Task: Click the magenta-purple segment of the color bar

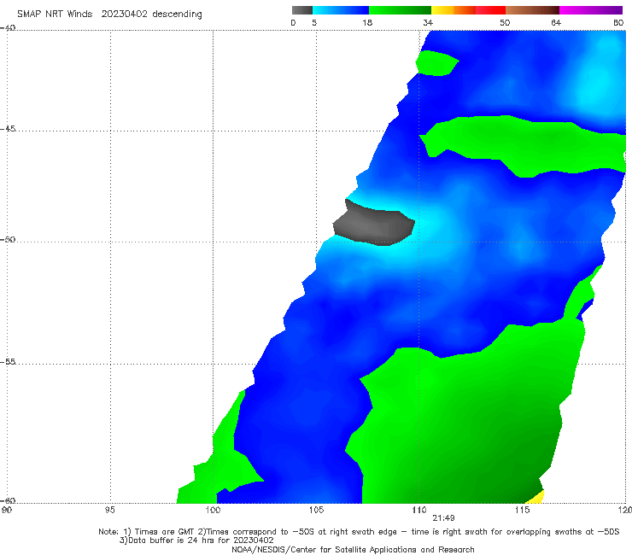Action: 590,10
